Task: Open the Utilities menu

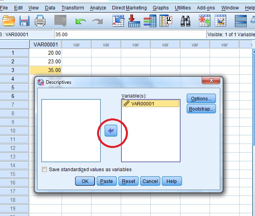Action: click(183, 8)
